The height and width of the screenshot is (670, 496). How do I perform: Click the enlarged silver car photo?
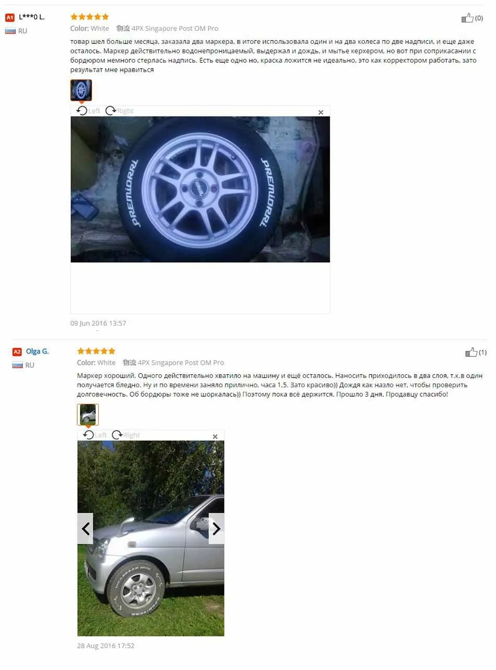tap(151, 538)
